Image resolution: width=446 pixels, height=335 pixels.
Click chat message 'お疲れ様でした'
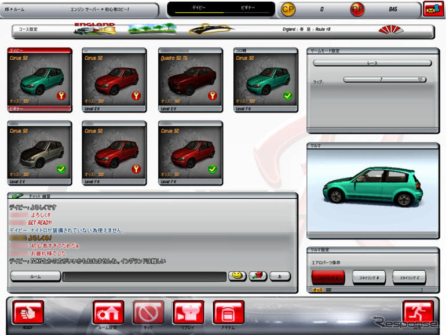(48, 253)
